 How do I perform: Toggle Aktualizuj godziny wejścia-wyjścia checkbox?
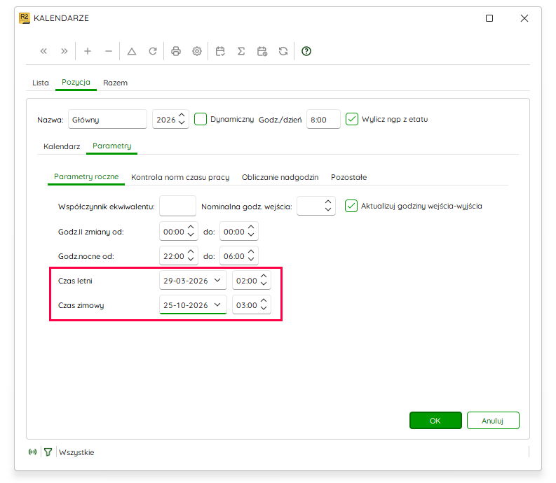(x=351, y=206)
